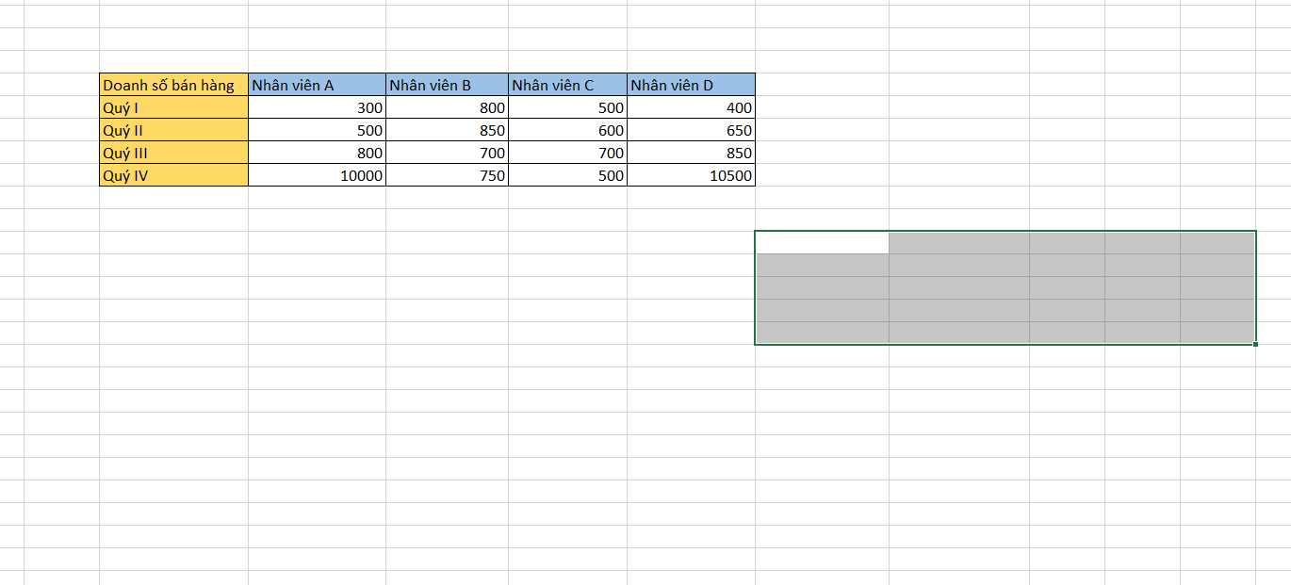Click the 'Nhân viên D' column header
Image resolution: width=1291 pixels, height=585 pixels.
(x=691, y=85)
